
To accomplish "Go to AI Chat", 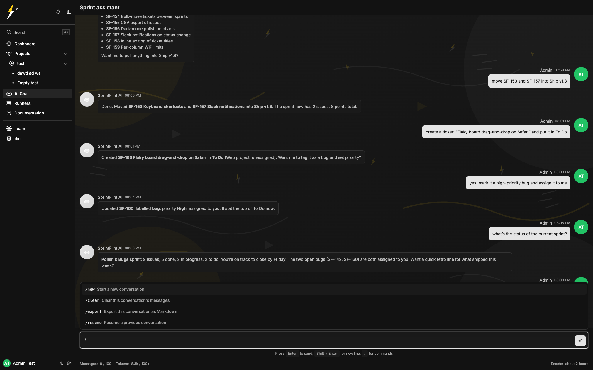I will point(38,94).
